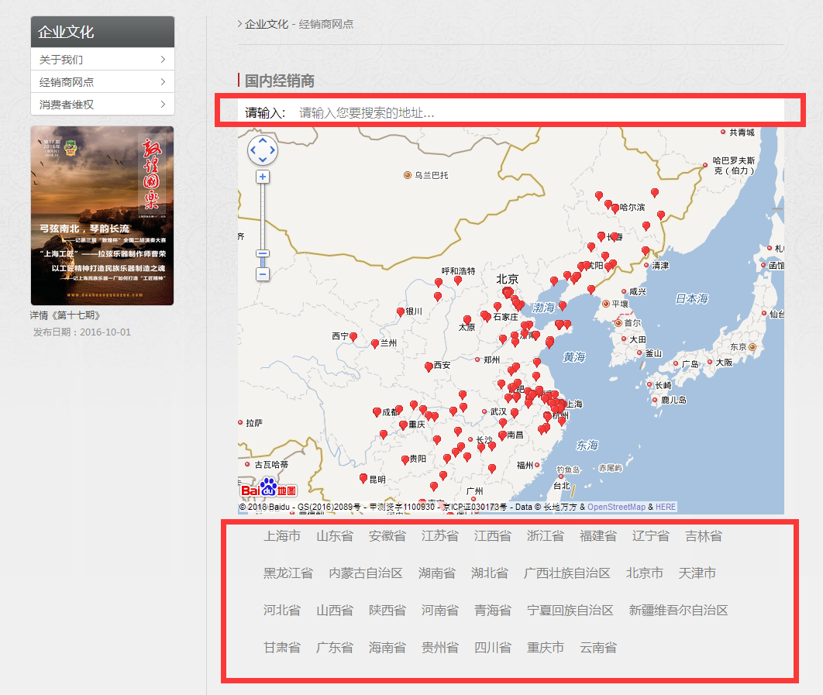Select 吉林省 from the region list
The image size is (823, 695).
pyautogui.click(x=704, y=536)
